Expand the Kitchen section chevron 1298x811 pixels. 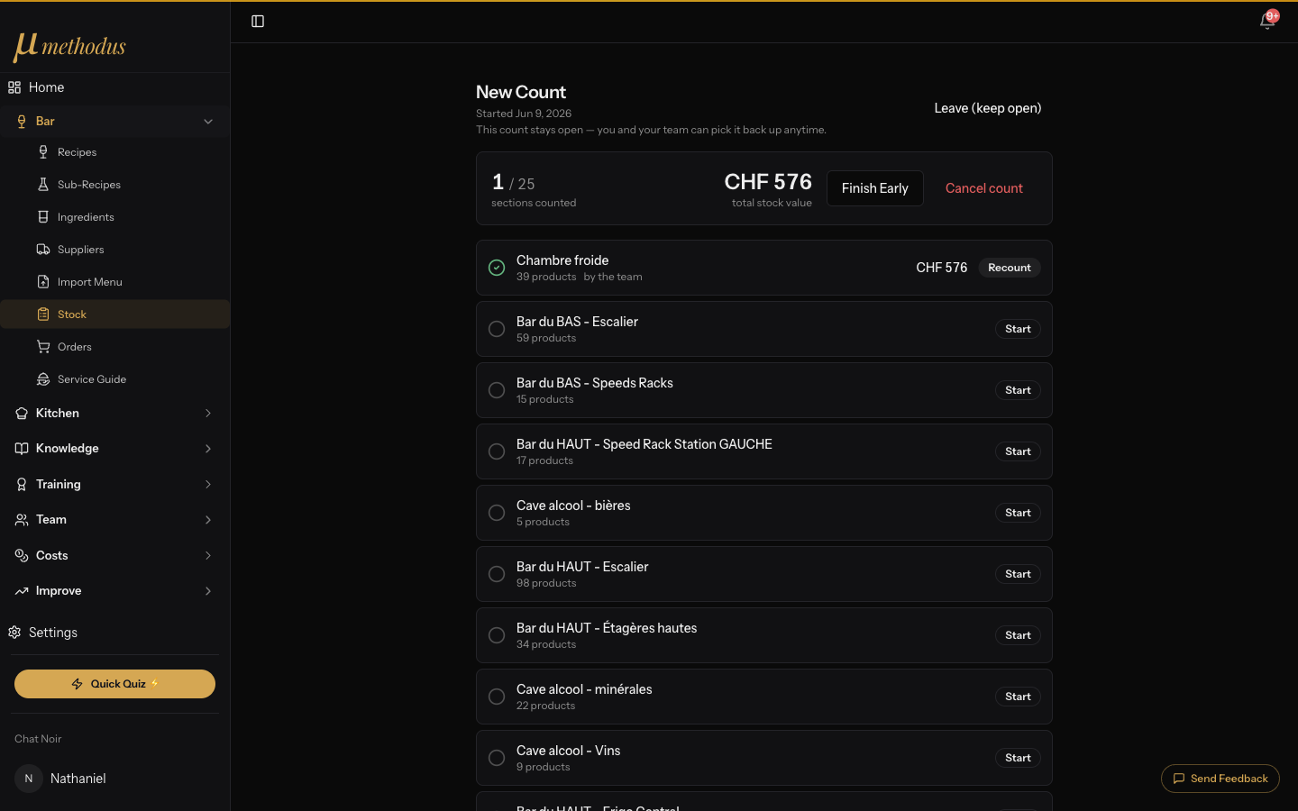click(x=208, y=413)
